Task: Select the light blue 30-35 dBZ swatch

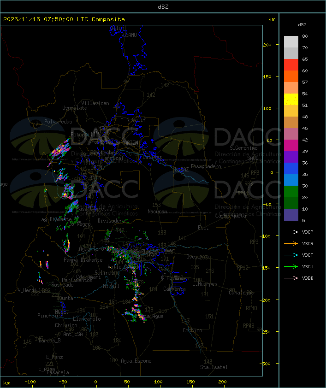Action: (x=291, y=180)
